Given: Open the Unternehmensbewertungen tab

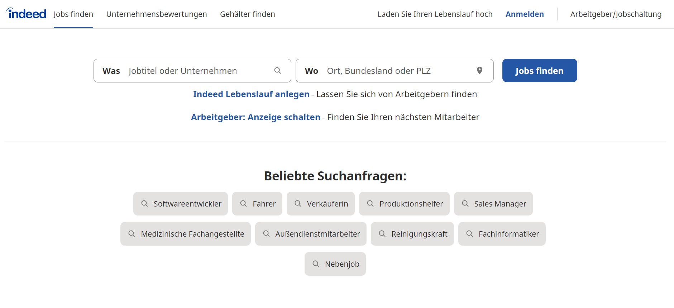Looking at the screenshot, I should [x=157, y=14].
